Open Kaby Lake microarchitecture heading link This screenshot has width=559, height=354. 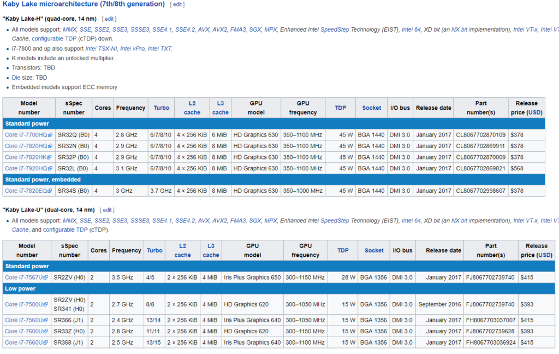pos(84,4)
